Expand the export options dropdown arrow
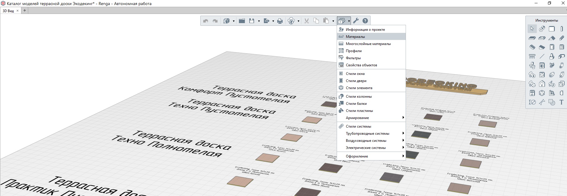This screenshot has width=567, height=196. (x=273, y=21)
